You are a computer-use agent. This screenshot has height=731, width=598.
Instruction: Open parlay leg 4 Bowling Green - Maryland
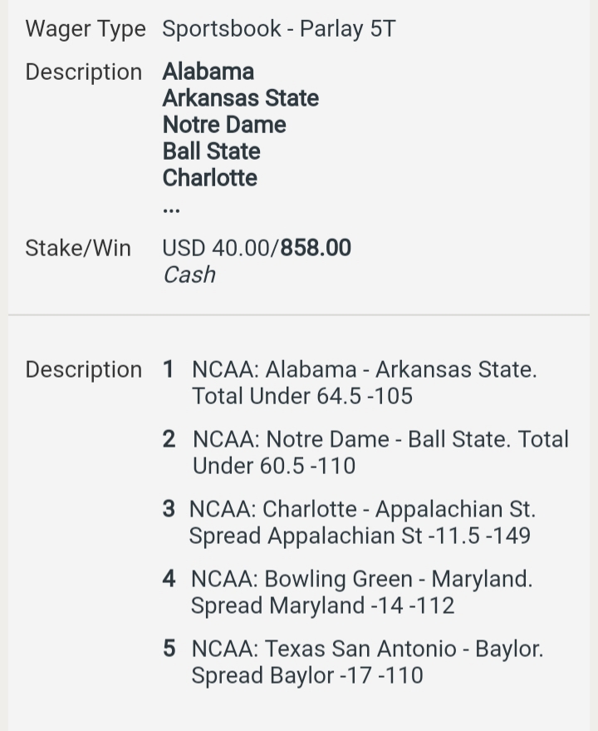tap(347, 592)
